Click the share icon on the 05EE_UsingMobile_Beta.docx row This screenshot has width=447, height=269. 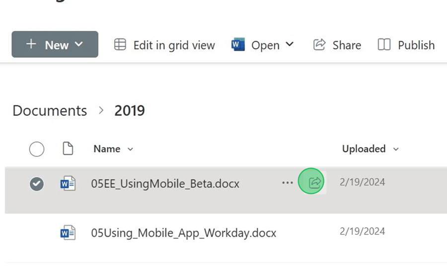pos(314,182)
